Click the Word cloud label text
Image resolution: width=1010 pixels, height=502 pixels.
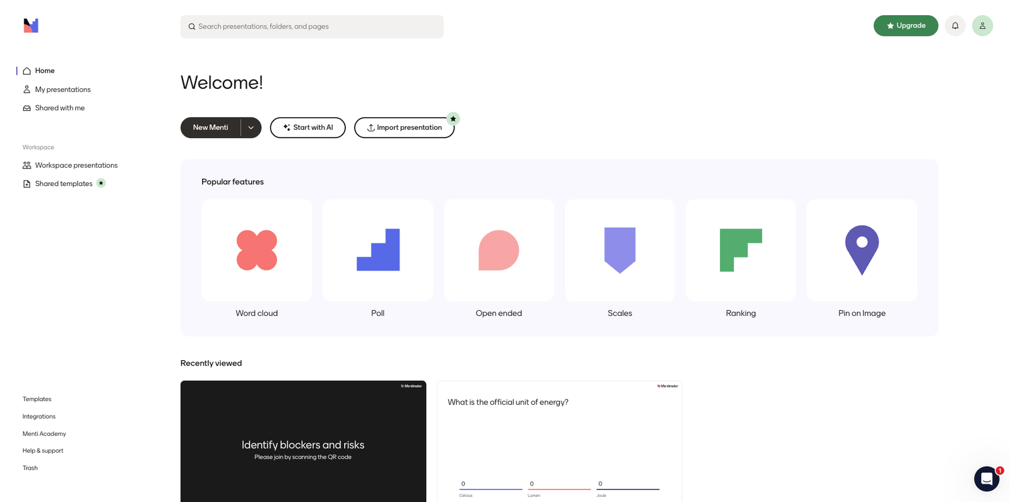(x=257, y=313)
